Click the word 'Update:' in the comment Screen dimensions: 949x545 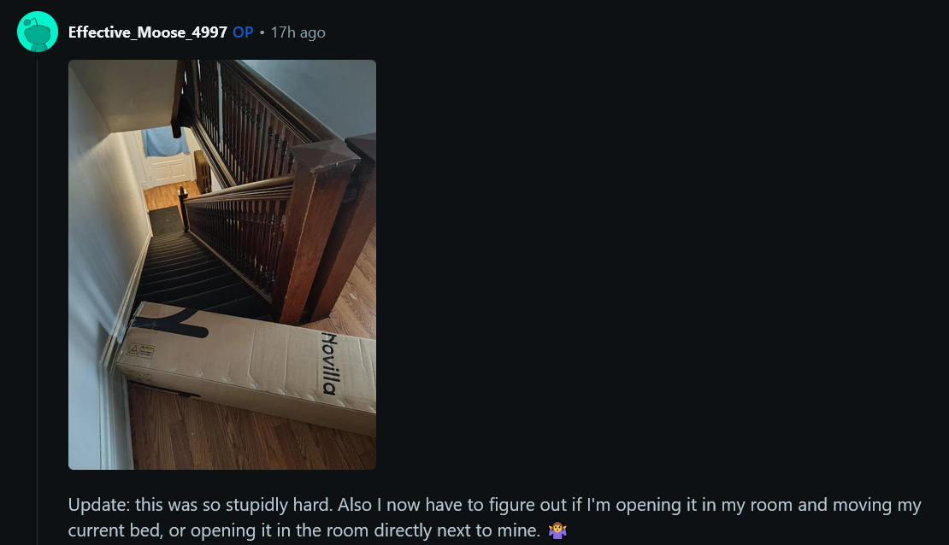98,505
